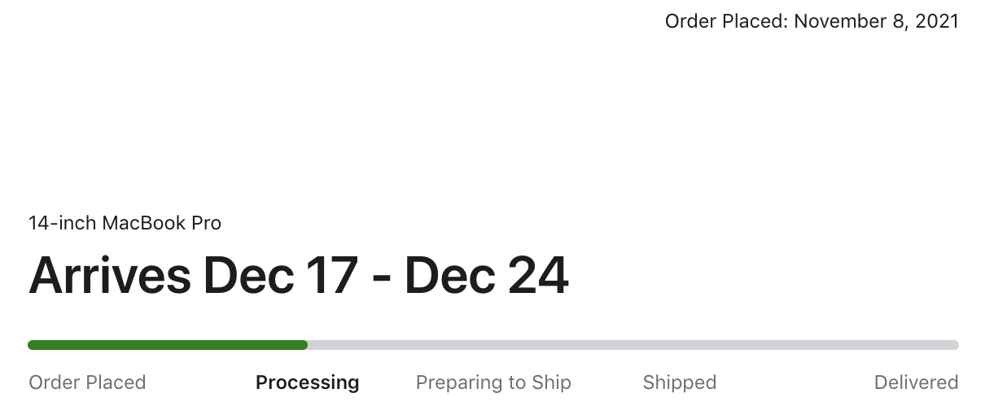Click the far left start of progress bar
Screen dimensions: 985x415
[x=31, y=345]
